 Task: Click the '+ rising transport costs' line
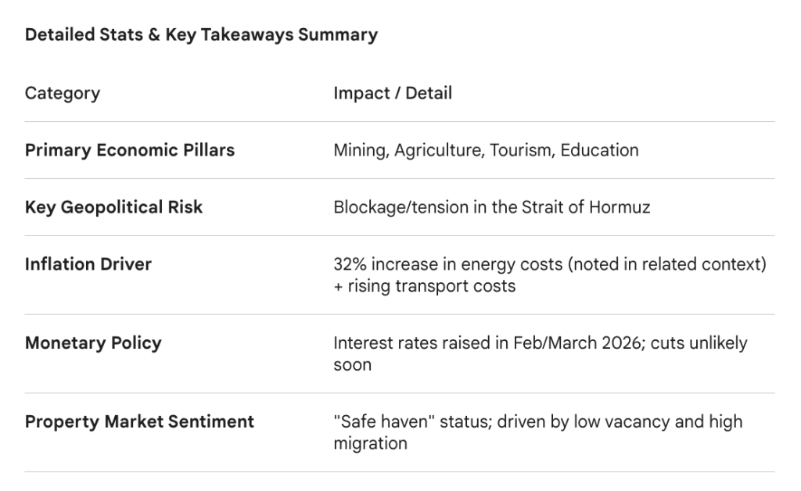point(424,285)
